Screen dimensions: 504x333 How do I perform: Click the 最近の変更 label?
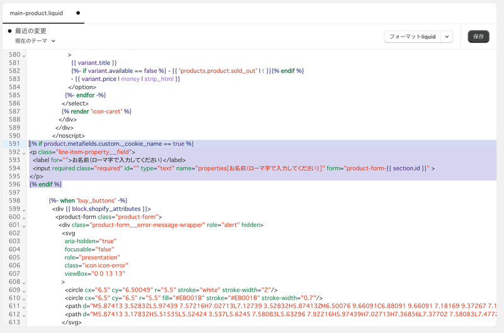[31, 31]
